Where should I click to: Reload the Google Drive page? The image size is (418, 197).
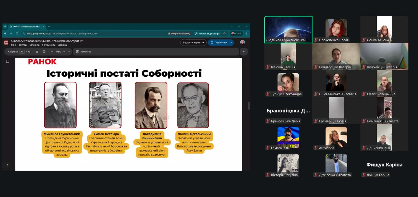pos(17,33)
